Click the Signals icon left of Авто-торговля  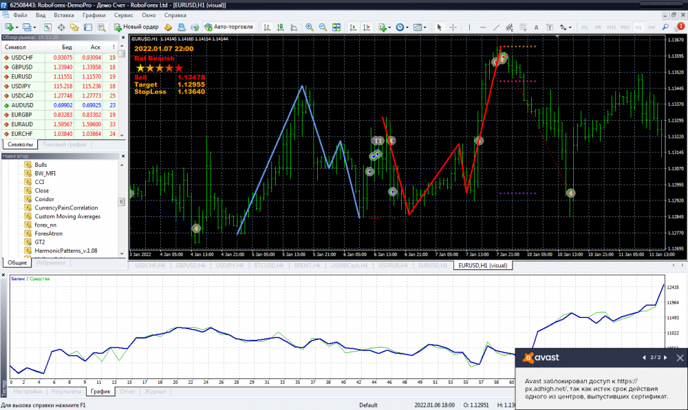pyautogui.click(x=195, y=27)
